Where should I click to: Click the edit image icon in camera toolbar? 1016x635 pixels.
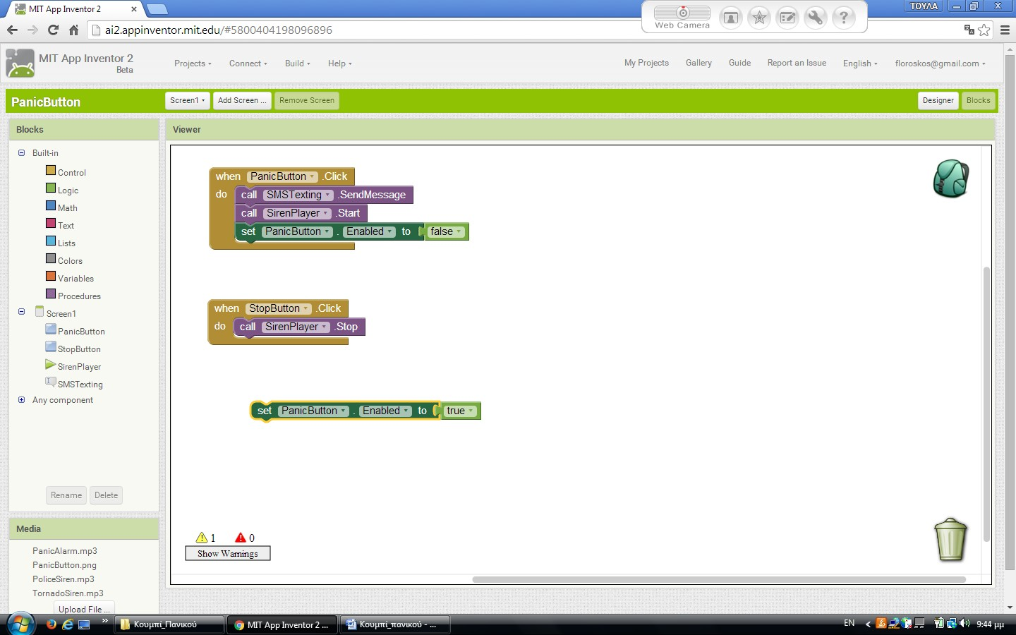tap(787, 18)
